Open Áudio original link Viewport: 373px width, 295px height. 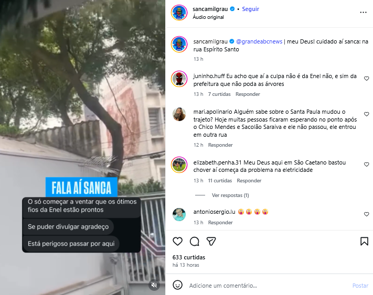[x=208, y=17]
